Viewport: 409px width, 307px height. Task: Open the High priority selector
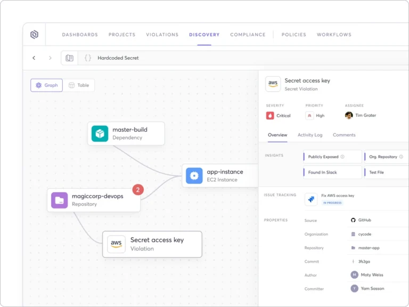coord(315,116)
